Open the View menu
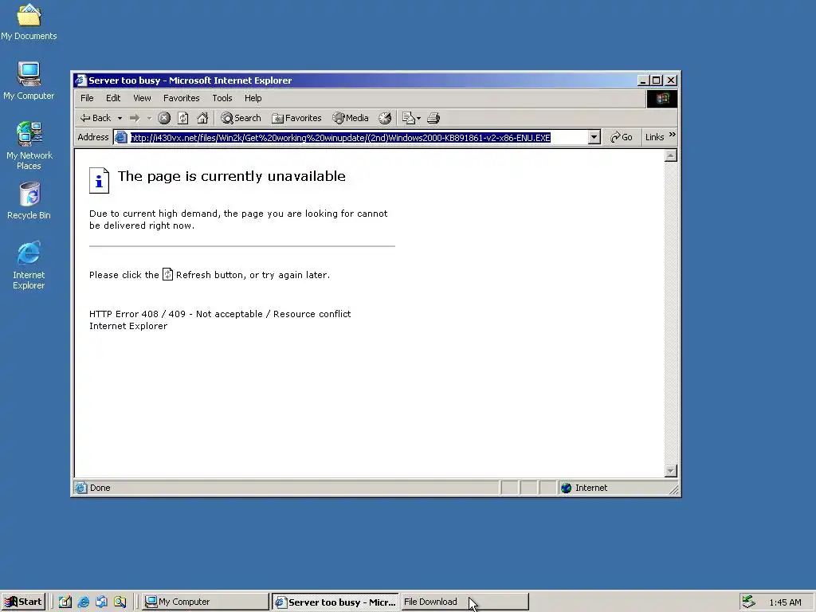The width and height of the screenshot is (816, 612). click(142, 98)
